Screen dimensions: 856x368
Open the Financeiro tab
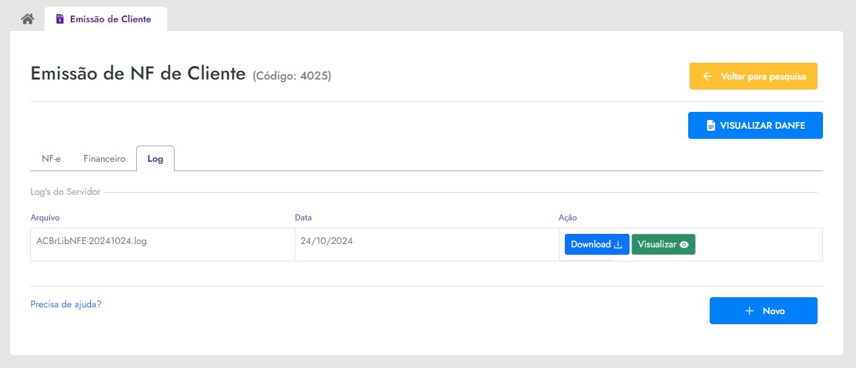[104, 158]
